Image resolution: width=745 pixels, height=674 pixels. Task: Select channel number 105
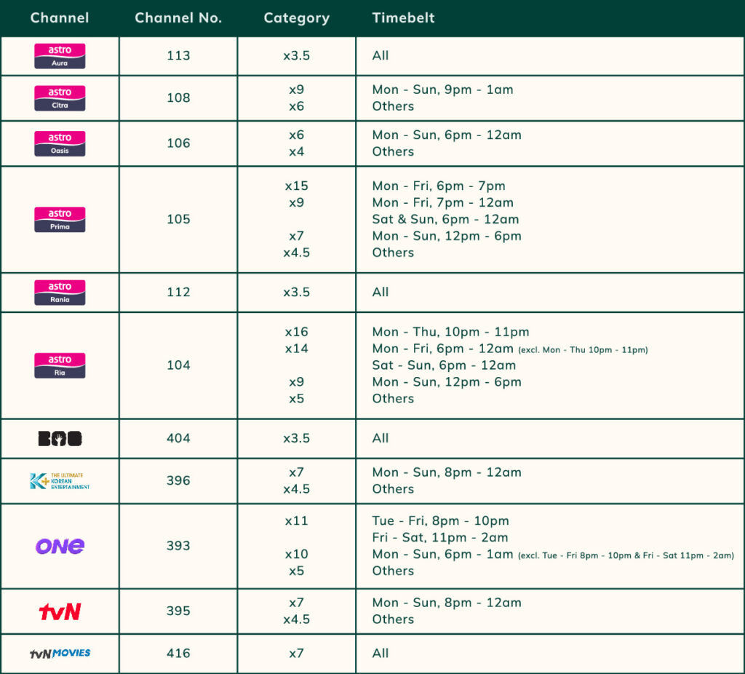tap(178, 219)
